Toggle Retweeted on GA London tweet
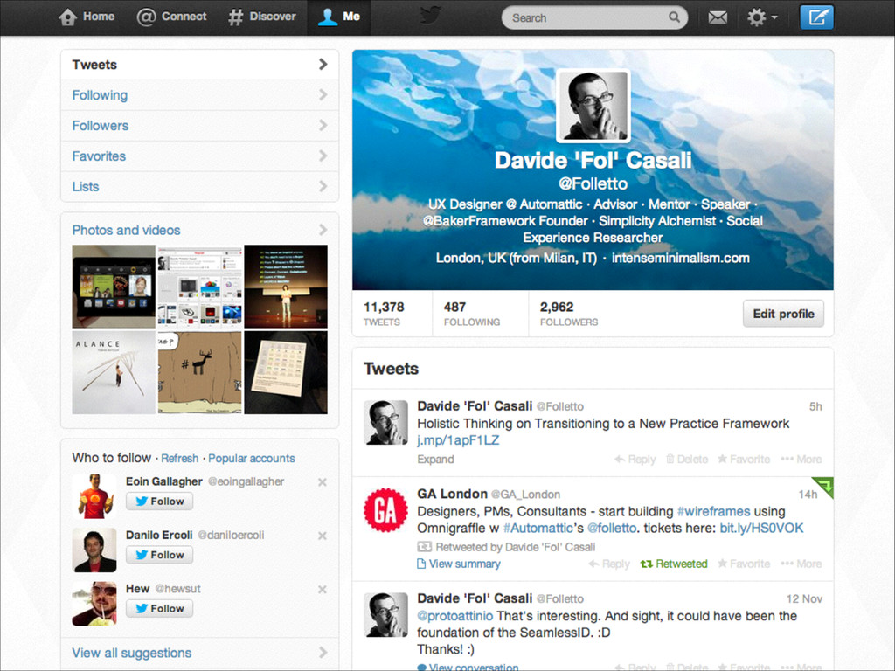This screenshot has height=671, width=895. pyautogui.click(x=674, y=564)
